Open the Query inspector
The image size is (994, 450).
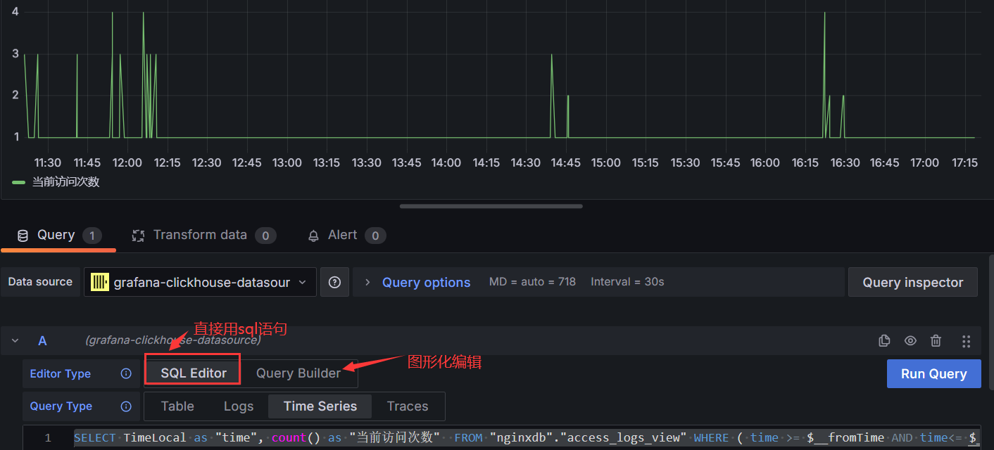click(x=912, y=282)
